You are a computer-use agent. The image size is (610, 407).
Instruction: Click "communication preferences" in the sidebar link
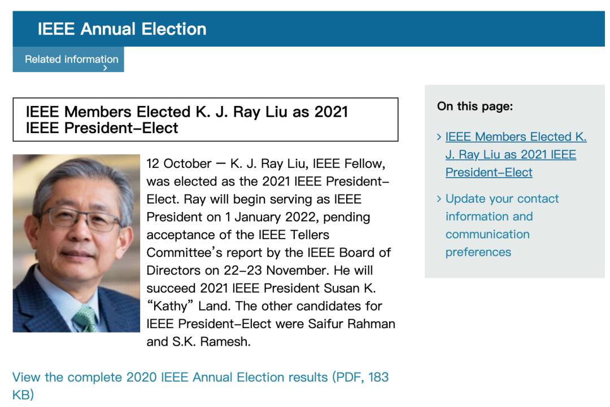click(x=487, y=243)
